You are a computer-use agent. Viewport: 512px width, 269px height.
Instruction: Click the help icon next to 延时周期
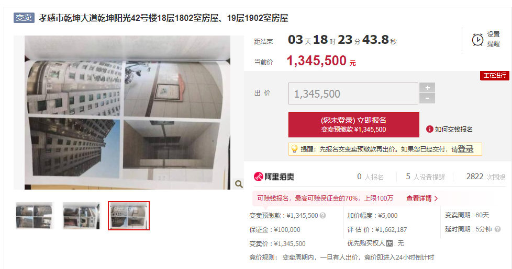click(x=497, y=229)
